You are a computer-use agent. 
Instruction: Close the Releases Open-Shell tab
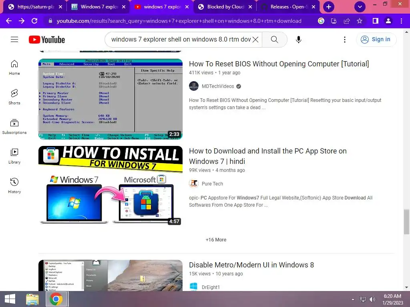(314, 7)
